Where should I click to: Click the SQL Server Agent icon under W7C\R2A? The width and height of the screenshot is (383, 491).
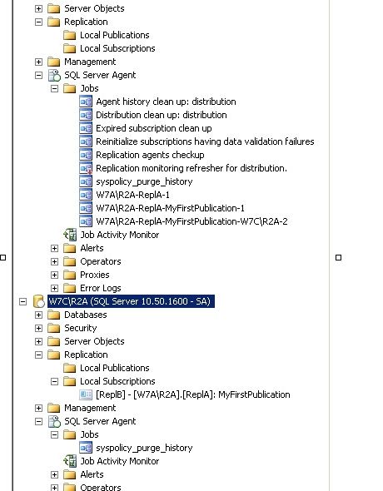pyautogui.click(x=54, y=421)
